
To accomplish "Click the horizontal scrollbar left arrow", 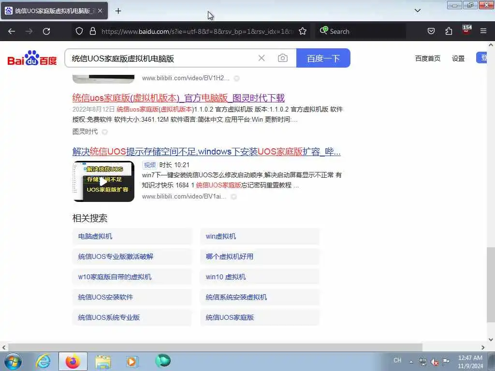I will pyautogui.click(x=4, y=347).
